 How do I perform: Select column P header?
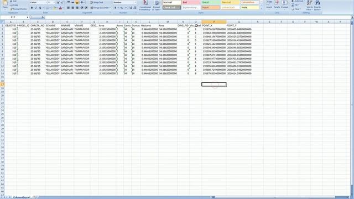214,22
